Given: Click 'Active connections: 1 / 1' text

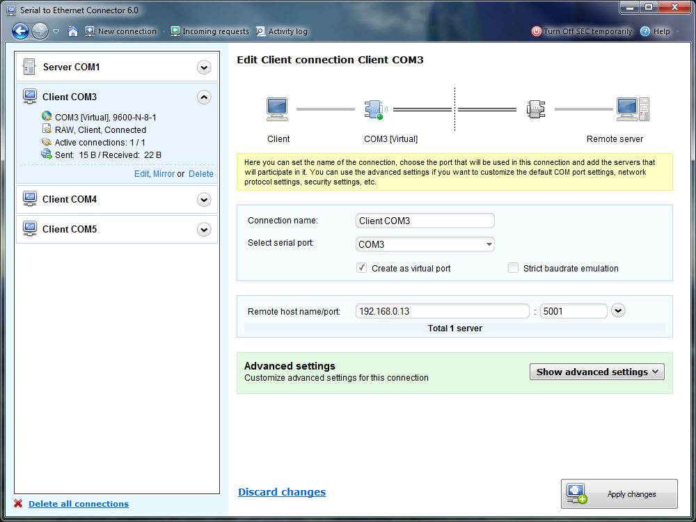Looking at the screenshot, I should pyautogui.click(x=100, y=143).
